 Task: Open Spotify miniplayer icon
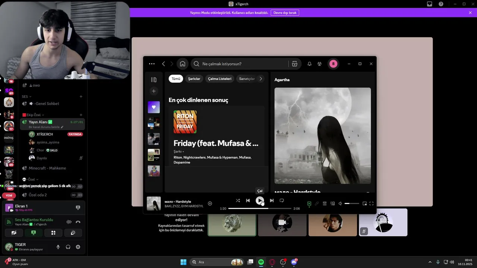[x=364, y=204]
